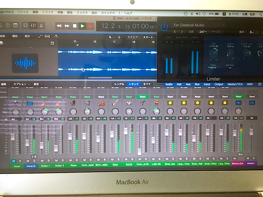Open the スマート snap mode dropdown
The height and width of the screenshot is (197, 263).
148,37
